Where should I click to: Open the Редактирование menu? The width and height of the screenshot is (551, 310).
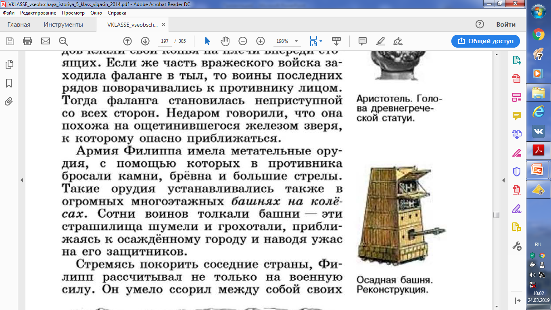click(x=38, y=13)
